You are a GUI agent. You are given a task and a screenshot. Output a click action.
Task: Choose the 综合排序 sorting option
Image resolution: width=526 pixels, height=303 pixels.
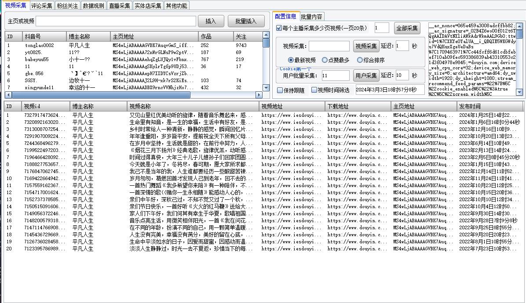(360, 60)
